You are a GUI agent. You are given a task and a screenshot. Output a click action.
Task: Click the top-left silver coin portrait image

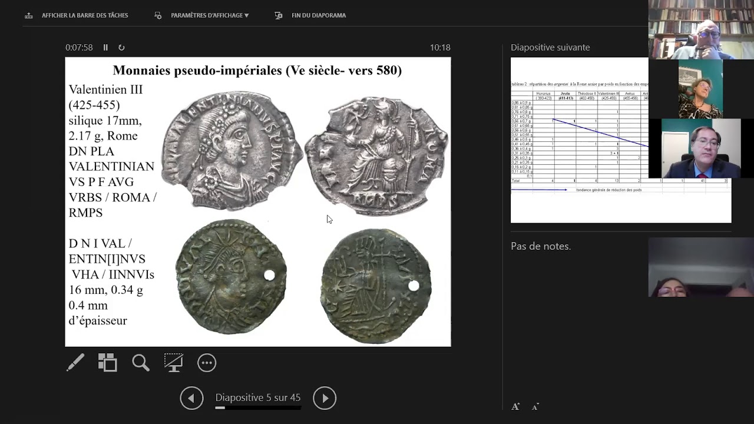pyautogui.click(x=232, y=151)
